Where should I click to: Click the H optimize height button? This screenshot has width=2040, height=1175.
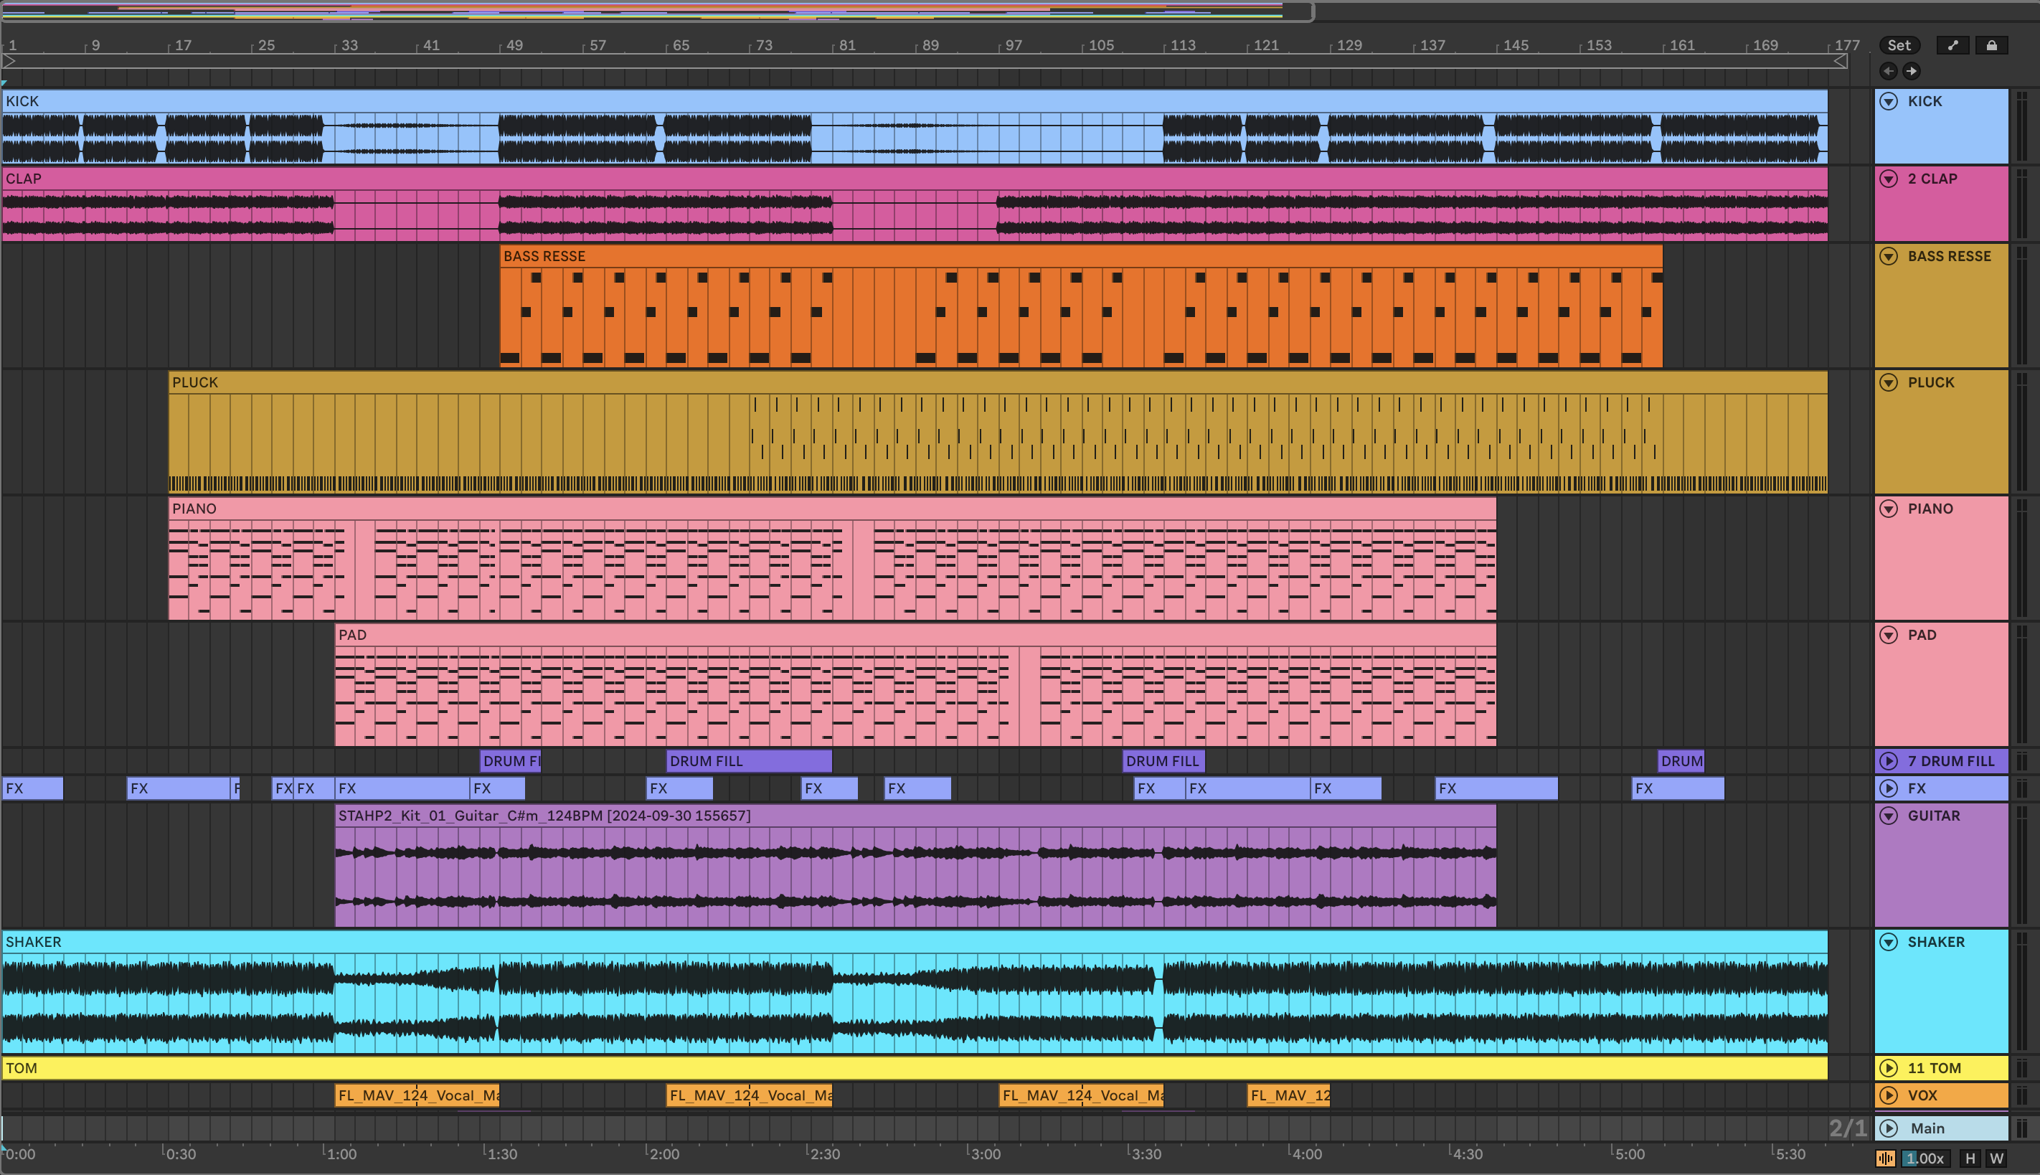pyautogui.click(x=1970, y=1158)
